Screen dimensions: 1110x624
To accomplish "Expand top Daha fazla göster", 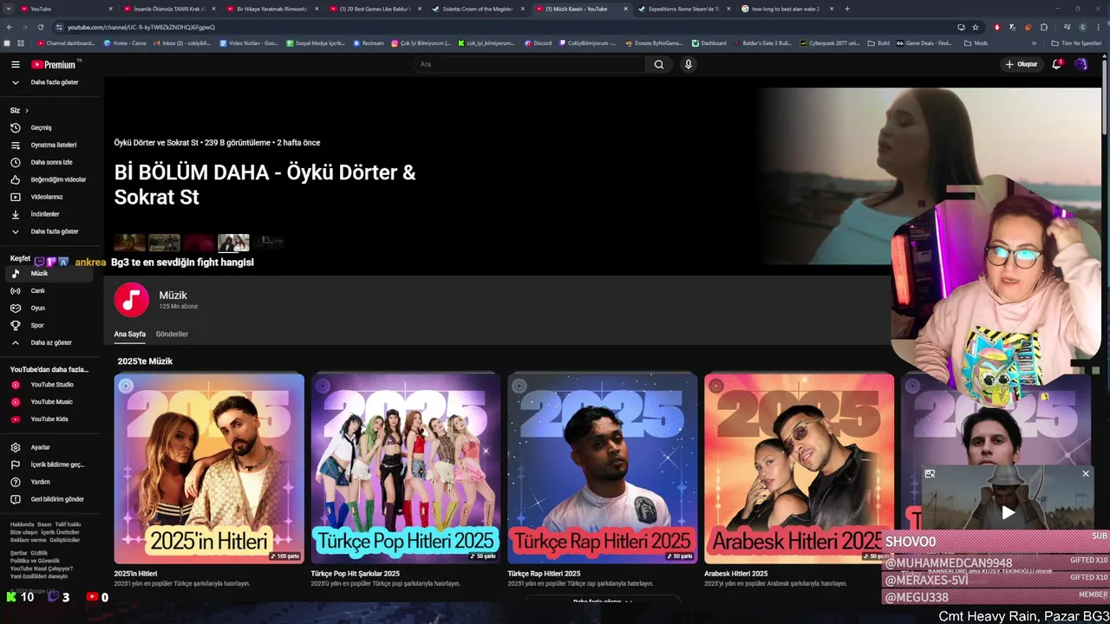I will (50, 82).
